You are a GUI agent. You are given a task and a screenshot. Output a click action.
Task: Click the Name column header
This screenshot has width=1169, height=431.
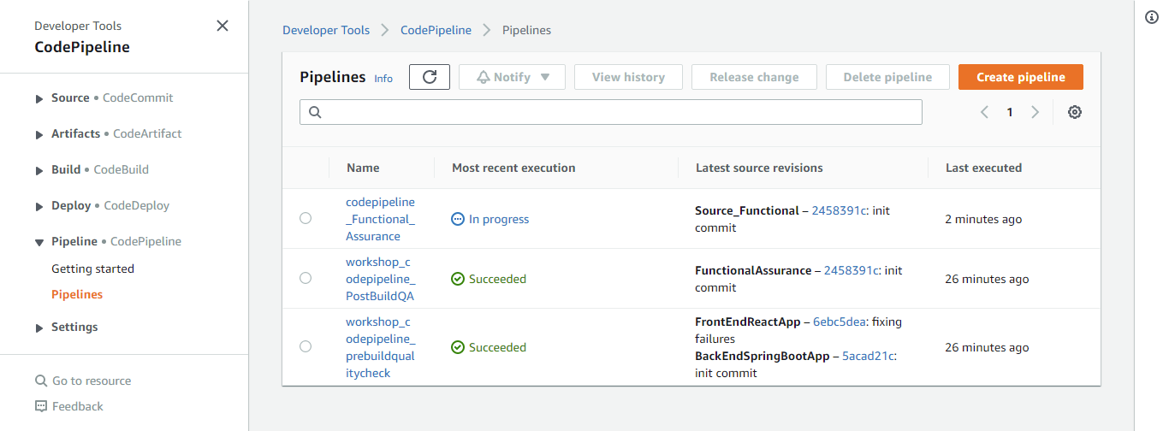(x=363, y=168)
